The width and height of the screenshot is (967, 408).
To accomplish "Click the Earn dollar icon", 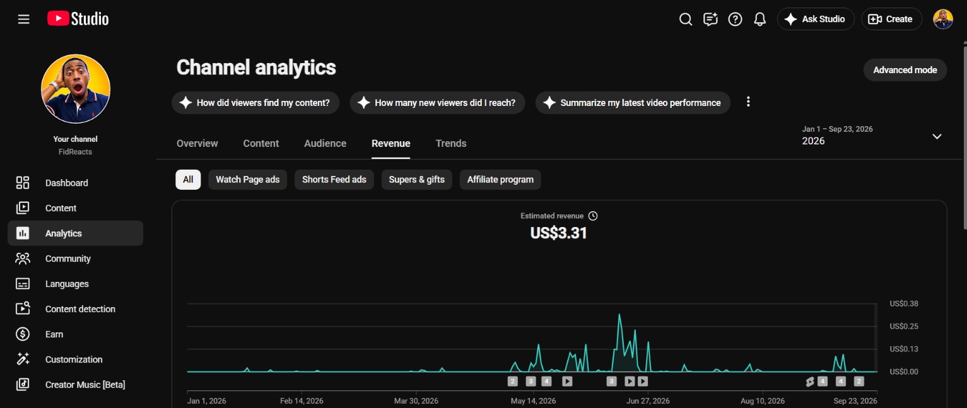I will click(x=23, y=334).
